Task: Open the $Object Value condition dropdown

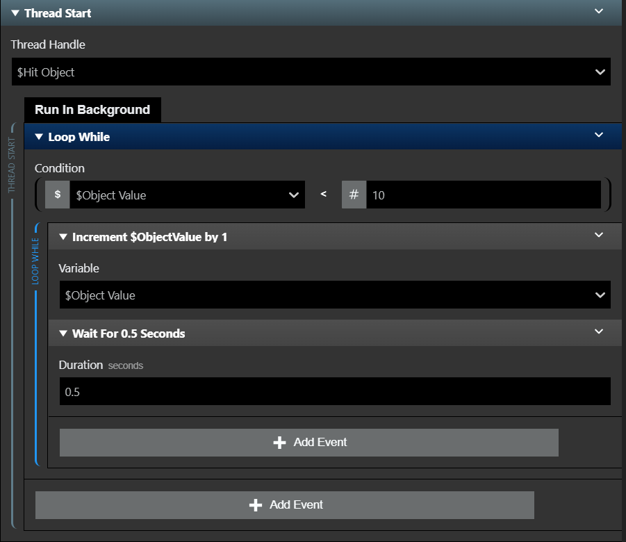Action: tap(187, 195)
